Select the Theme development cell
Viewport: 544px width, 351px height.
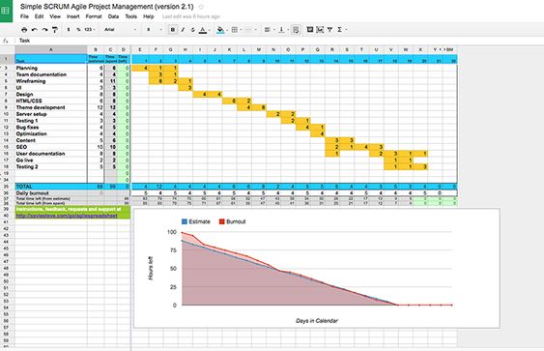(x=50, y=107)
